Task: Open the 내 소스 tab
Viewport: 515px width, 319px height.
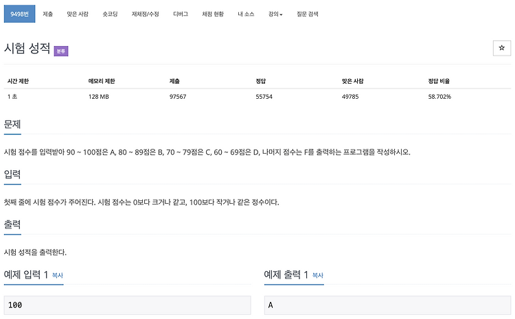Action: pos(246,14)
